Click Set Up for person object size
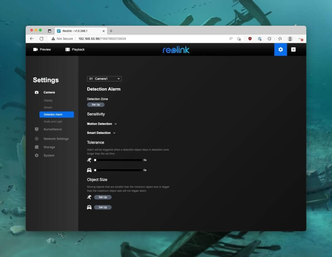The width and height of the screenshot is (332, 257). click(x=103, y=197)
